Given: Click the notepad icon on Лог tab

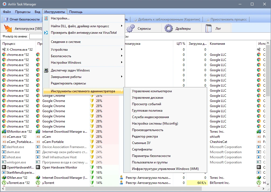Looking at the screenshot, I should [209, 28].
